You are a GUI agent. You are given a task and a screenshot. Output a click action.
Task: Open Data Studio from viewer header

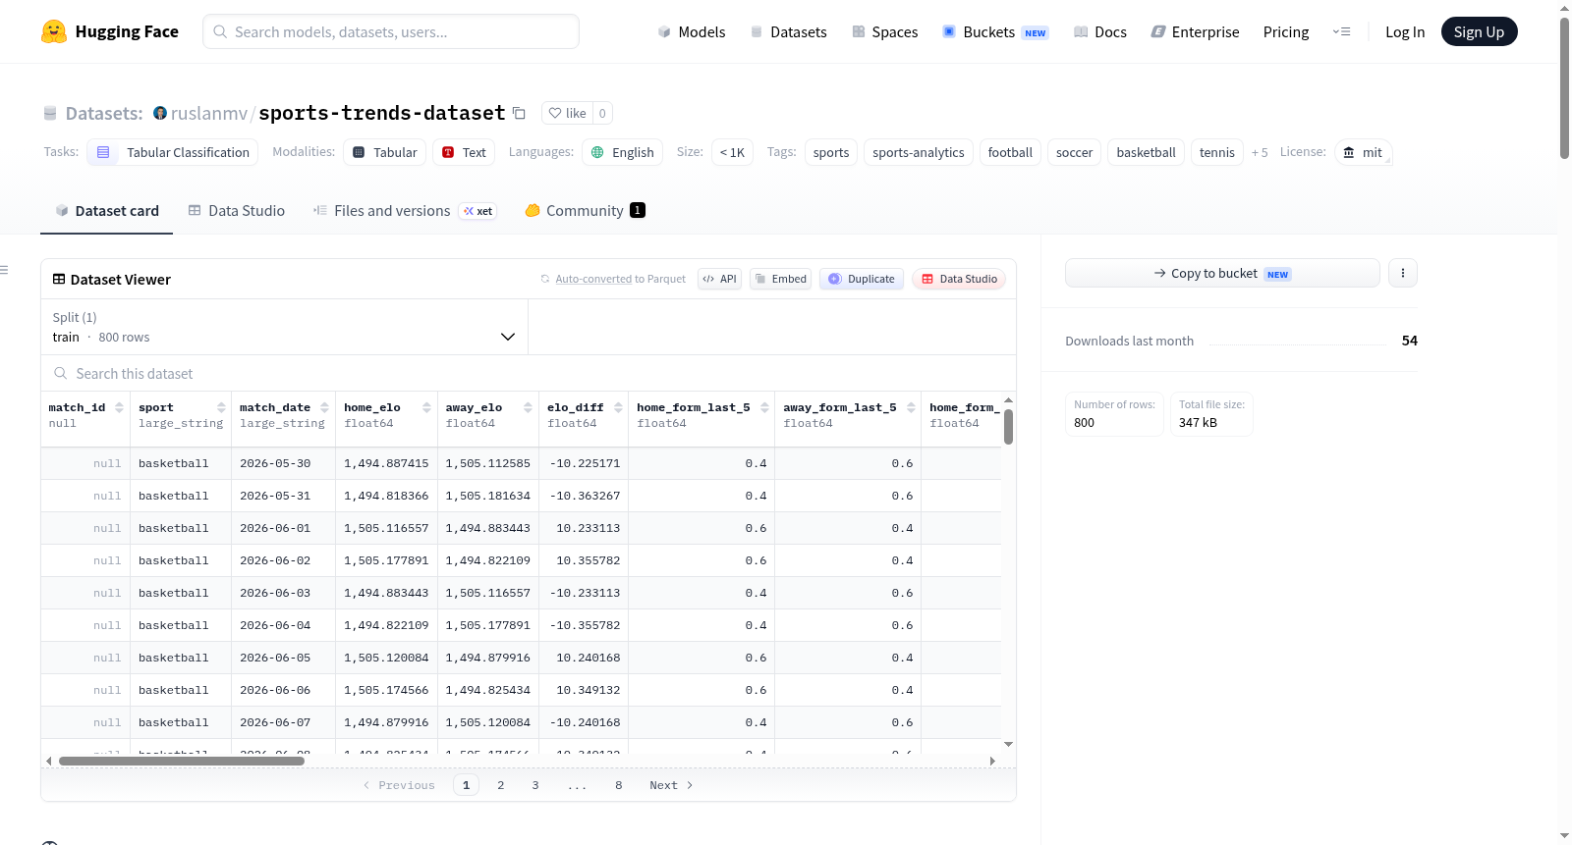(958, 279)
